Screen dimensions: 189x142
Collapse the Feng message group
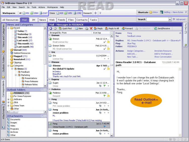[50, 99]
